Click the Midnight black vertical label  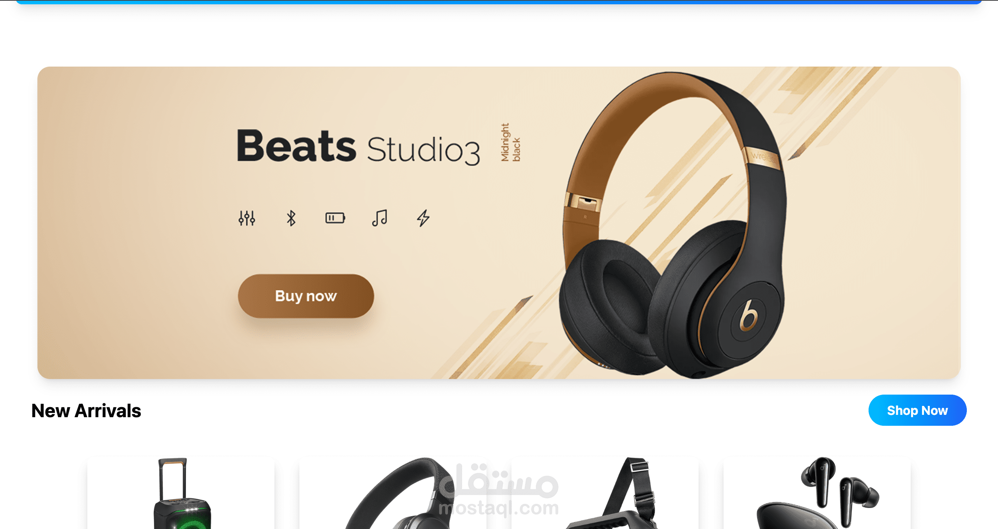(510, 142)
